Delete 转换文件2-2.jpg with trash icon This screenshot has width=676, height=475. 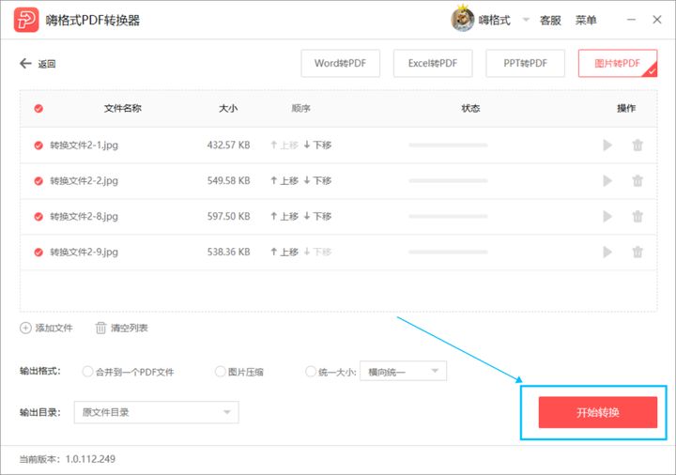[638, 180]
